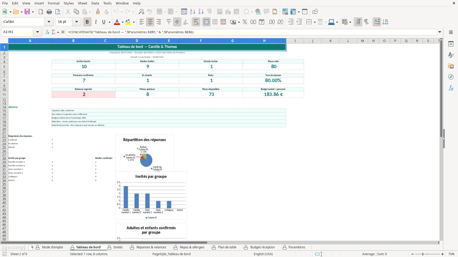Viewport: 458px width, 257px height.
Task: Open the Data menu
Action: 95,3
